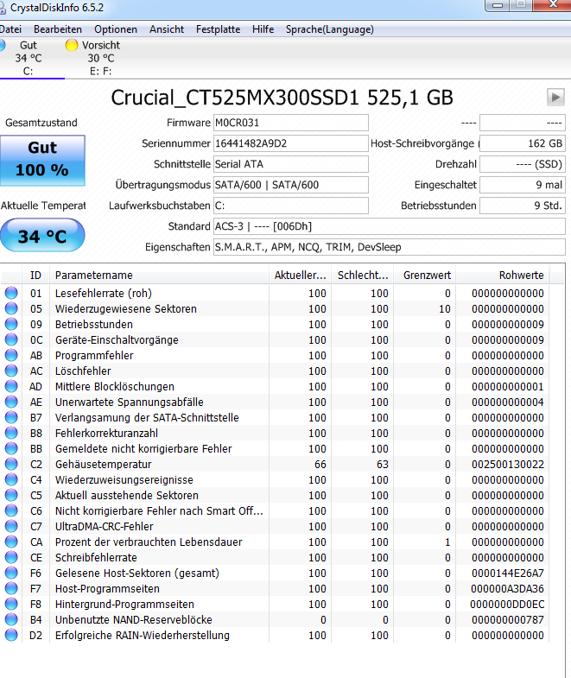Click the status orb for Prozent der verbrauchten Lebensdauer
Image resolution: width=571 pixels, height=678 pixels.
click(x=11, y=542)
